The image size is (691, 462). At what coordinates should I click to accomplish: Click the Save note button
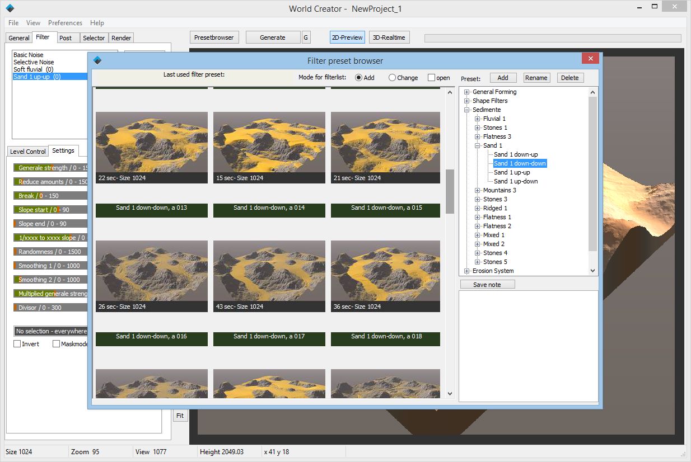(487, 284)
